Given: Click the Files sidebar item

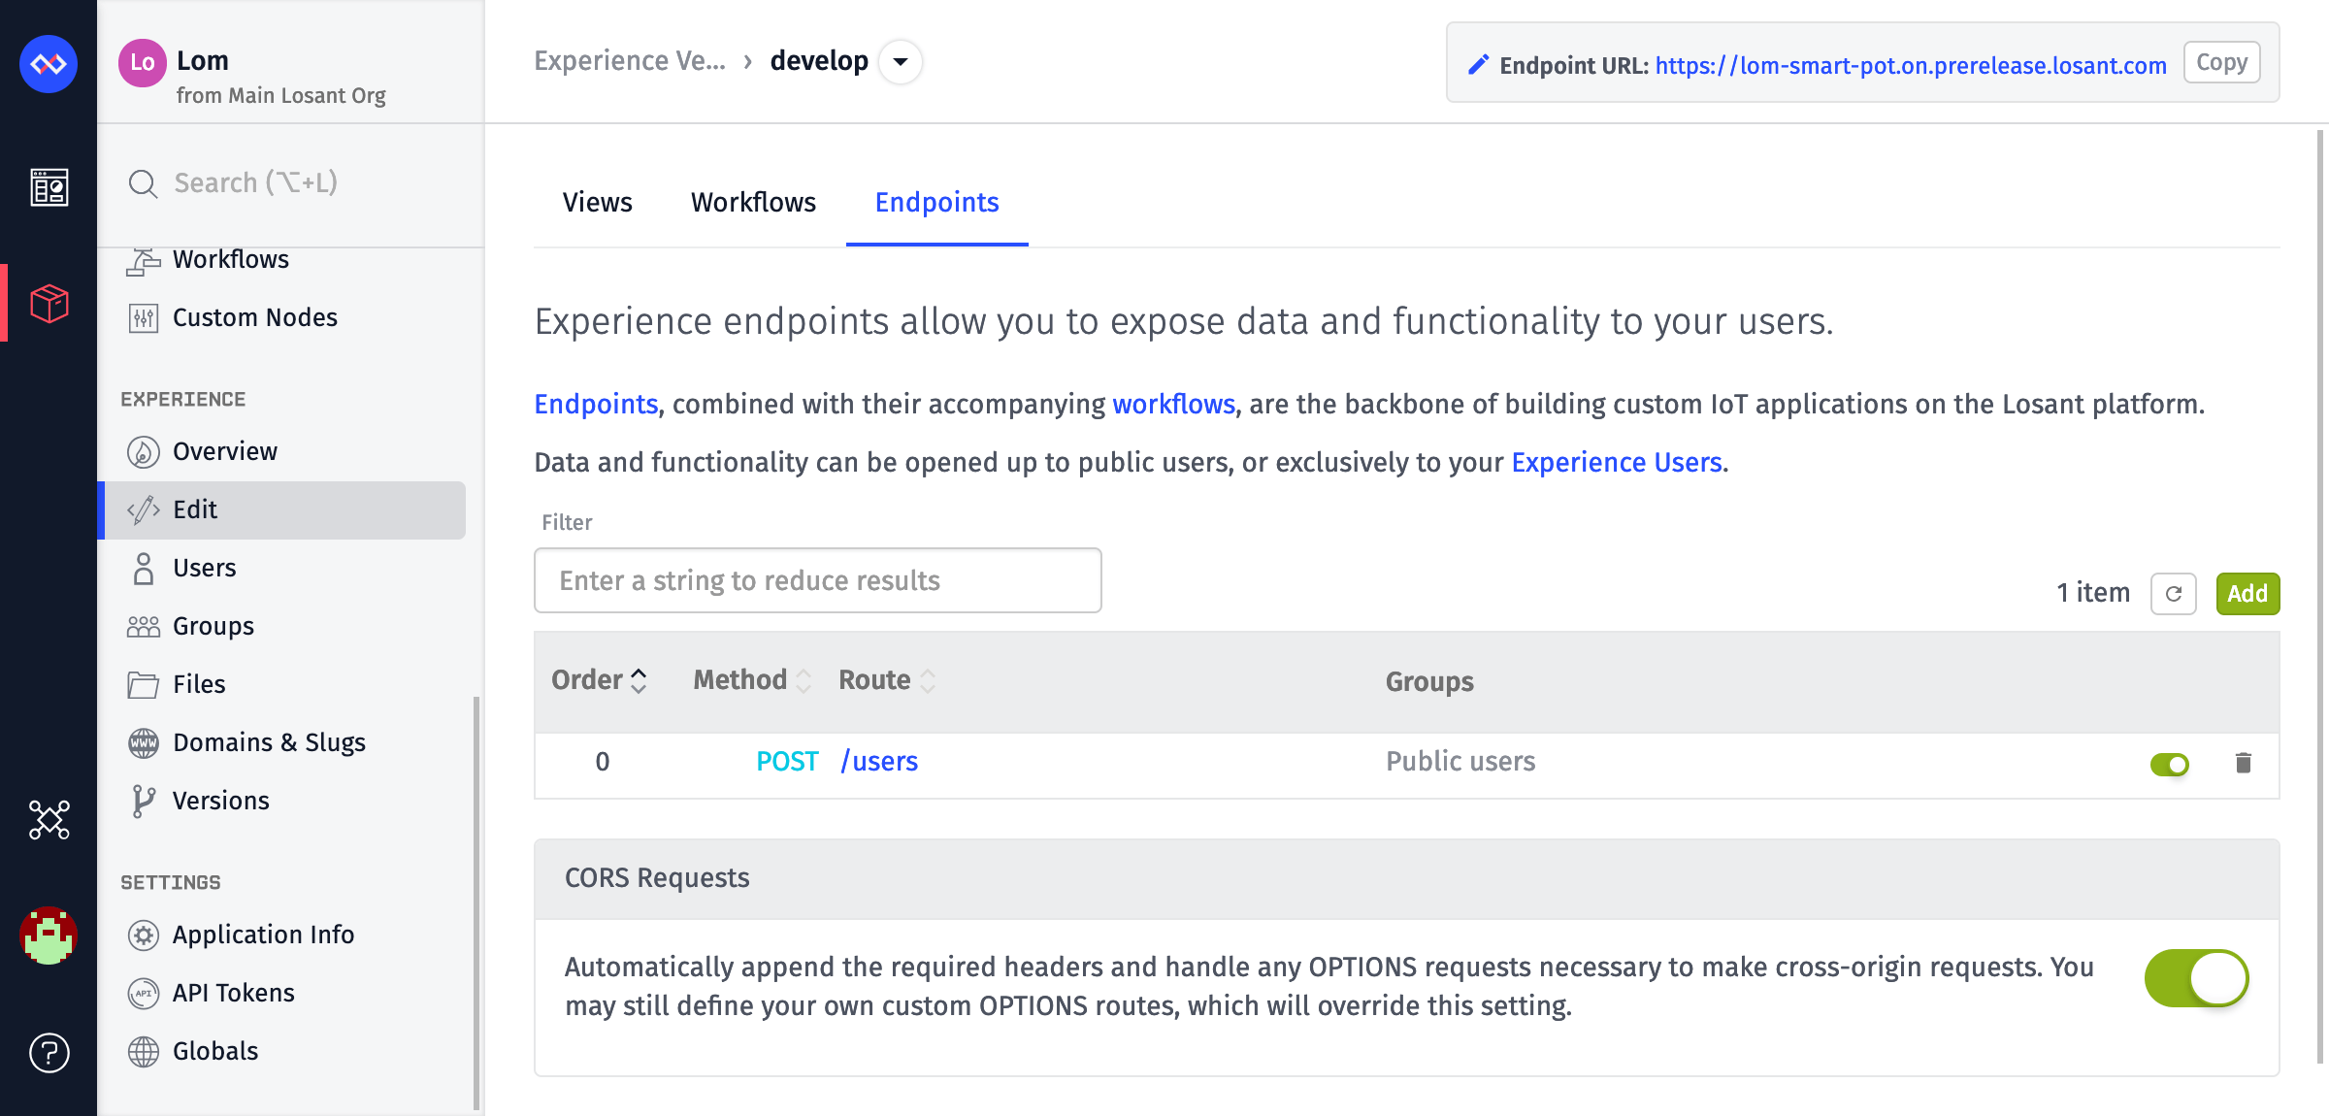Looking at the screenshot, I should [281, 685].
